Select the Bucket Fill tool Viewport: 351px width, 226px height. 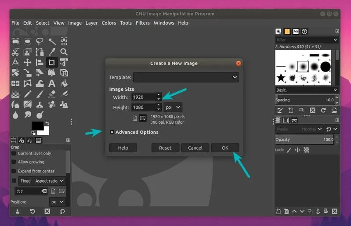(x=64, y=84)
